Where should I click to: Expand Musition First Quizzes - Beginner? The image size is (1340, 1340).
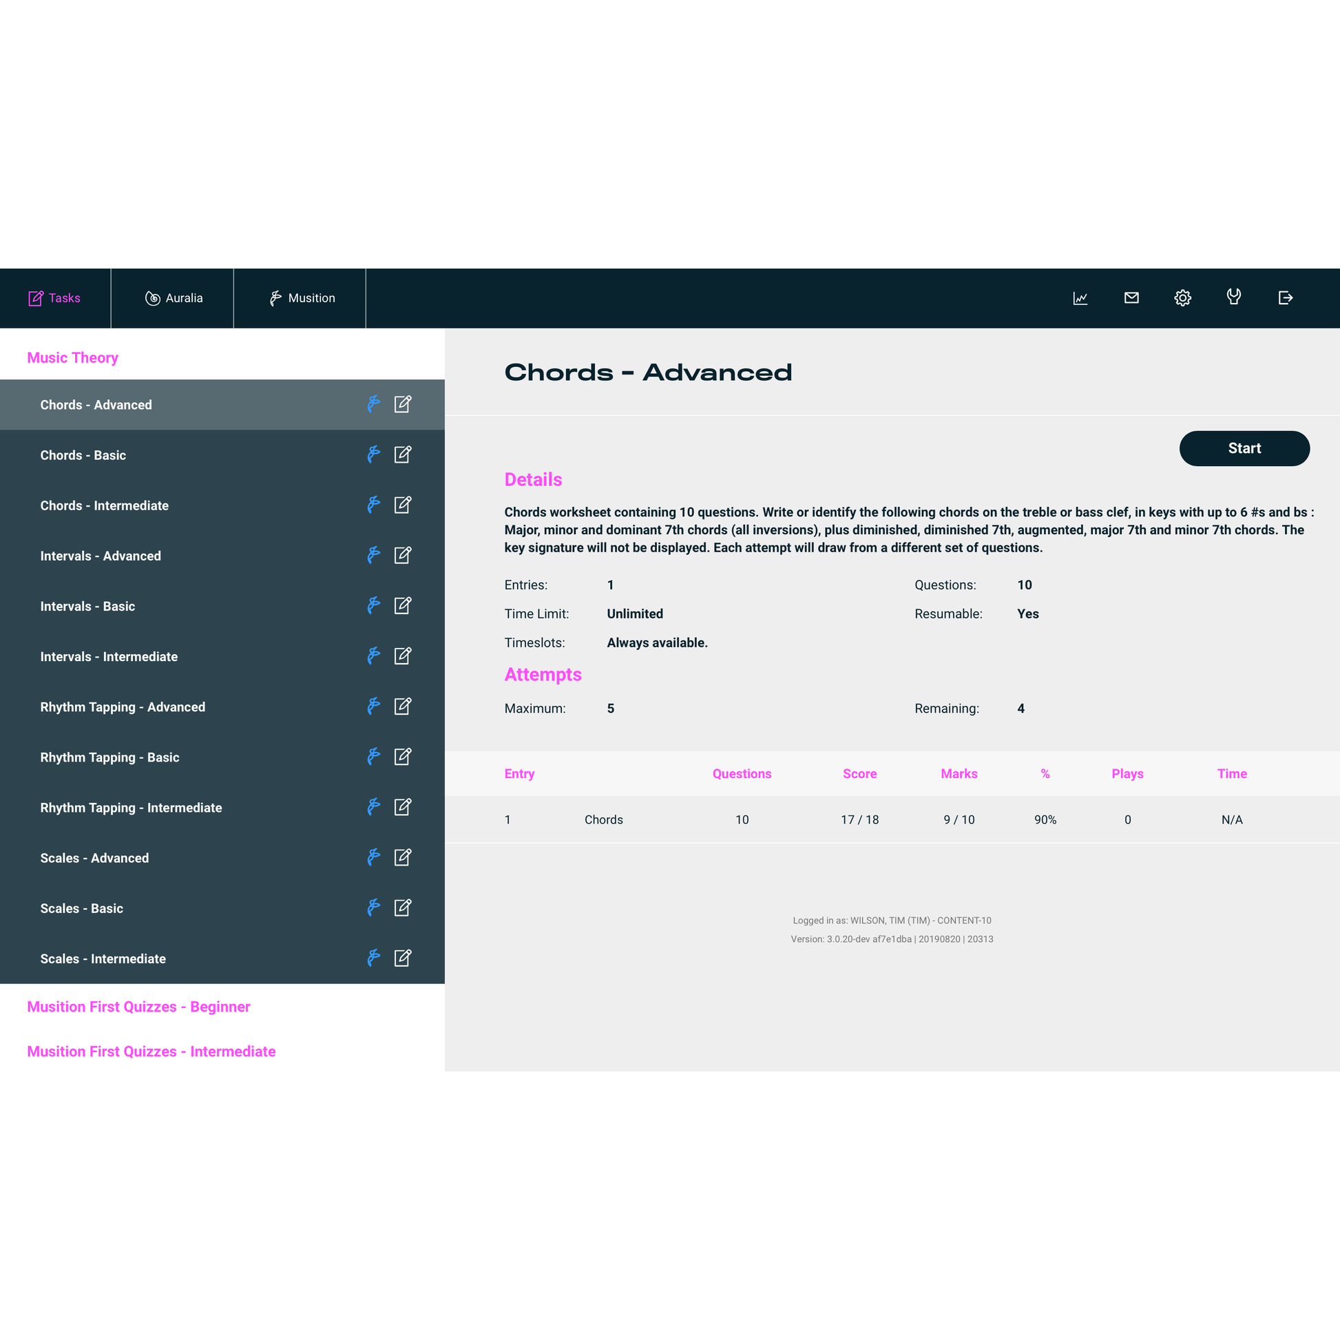click(138, 1007)
